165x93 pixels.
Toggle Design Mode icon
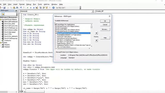point(37,8)
